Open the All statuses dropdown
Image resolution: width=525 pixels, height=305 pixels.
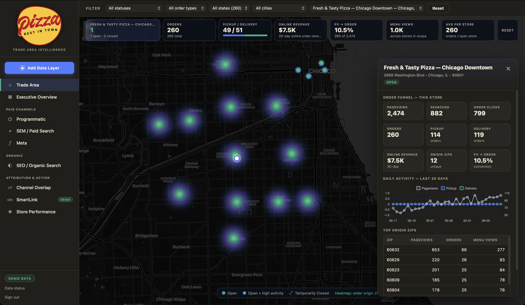coord(134,8)
